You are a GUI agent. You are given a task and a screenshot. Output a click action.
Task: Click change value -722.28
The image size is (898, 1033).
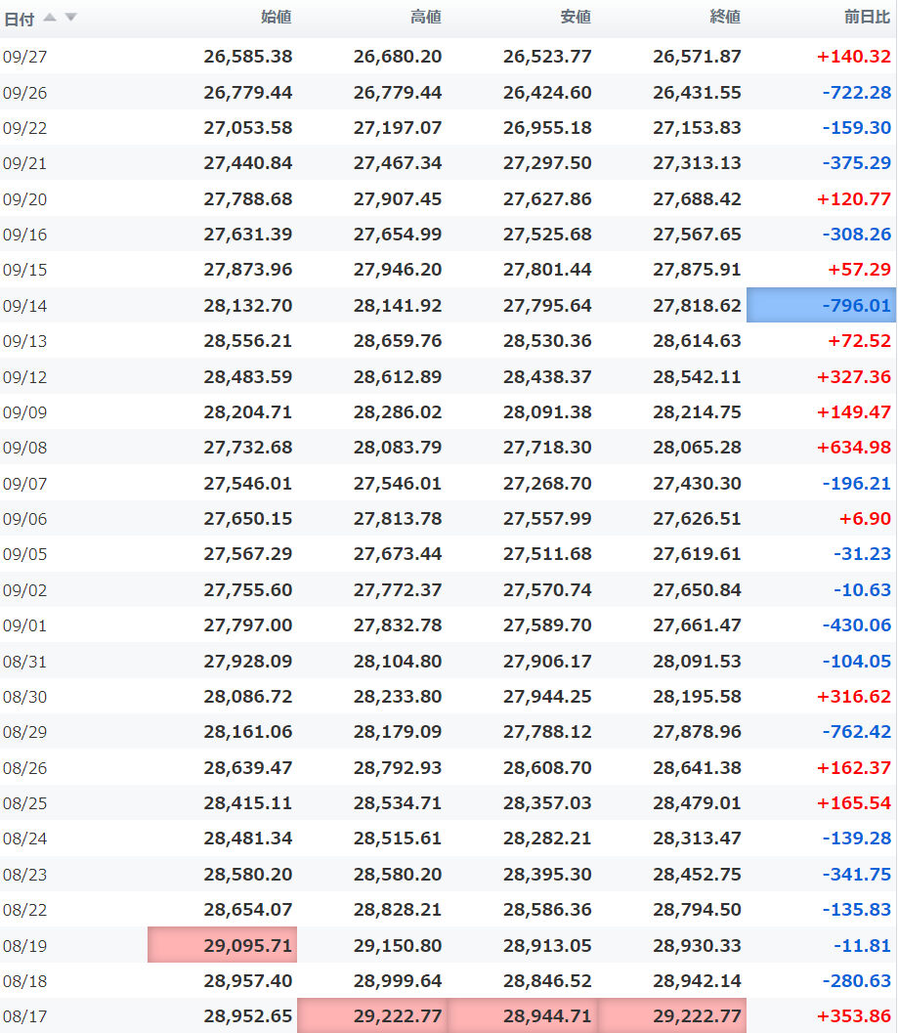(x=857, y=92)
